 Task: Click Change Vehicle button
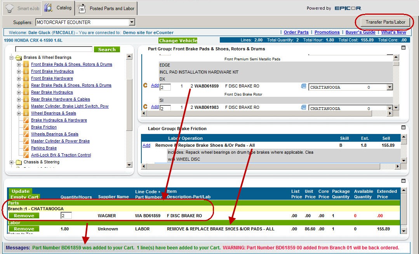[178, 41]
